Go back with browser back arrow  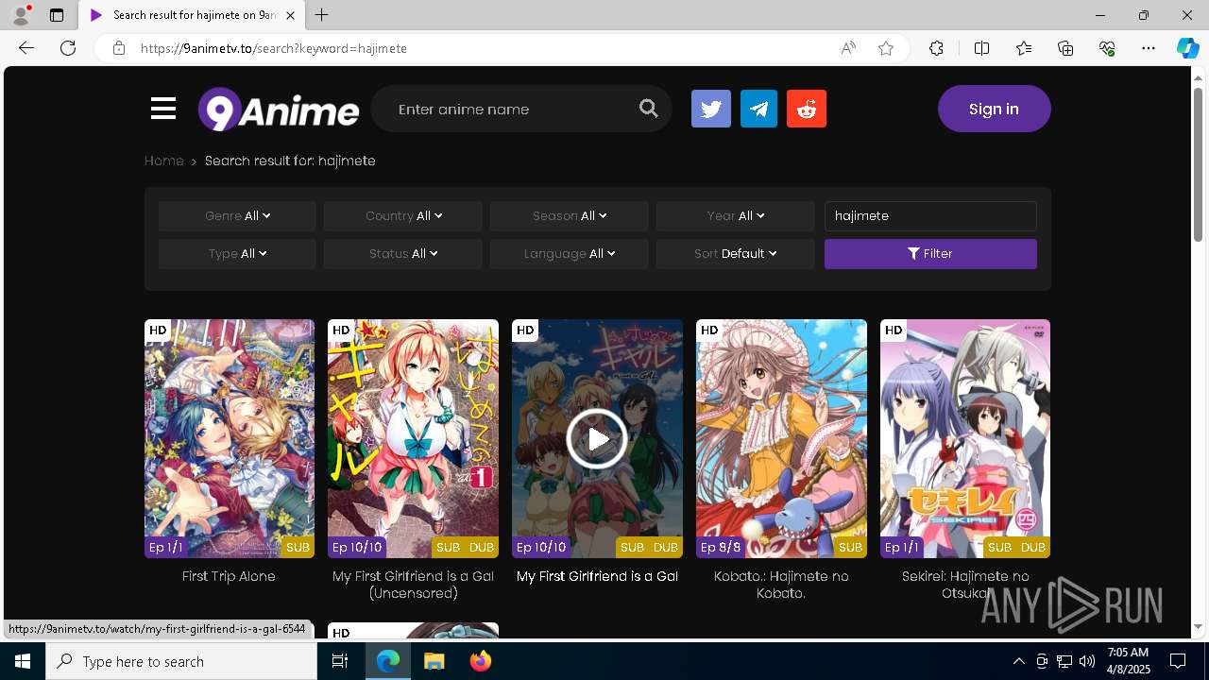[x=26, y=48]
